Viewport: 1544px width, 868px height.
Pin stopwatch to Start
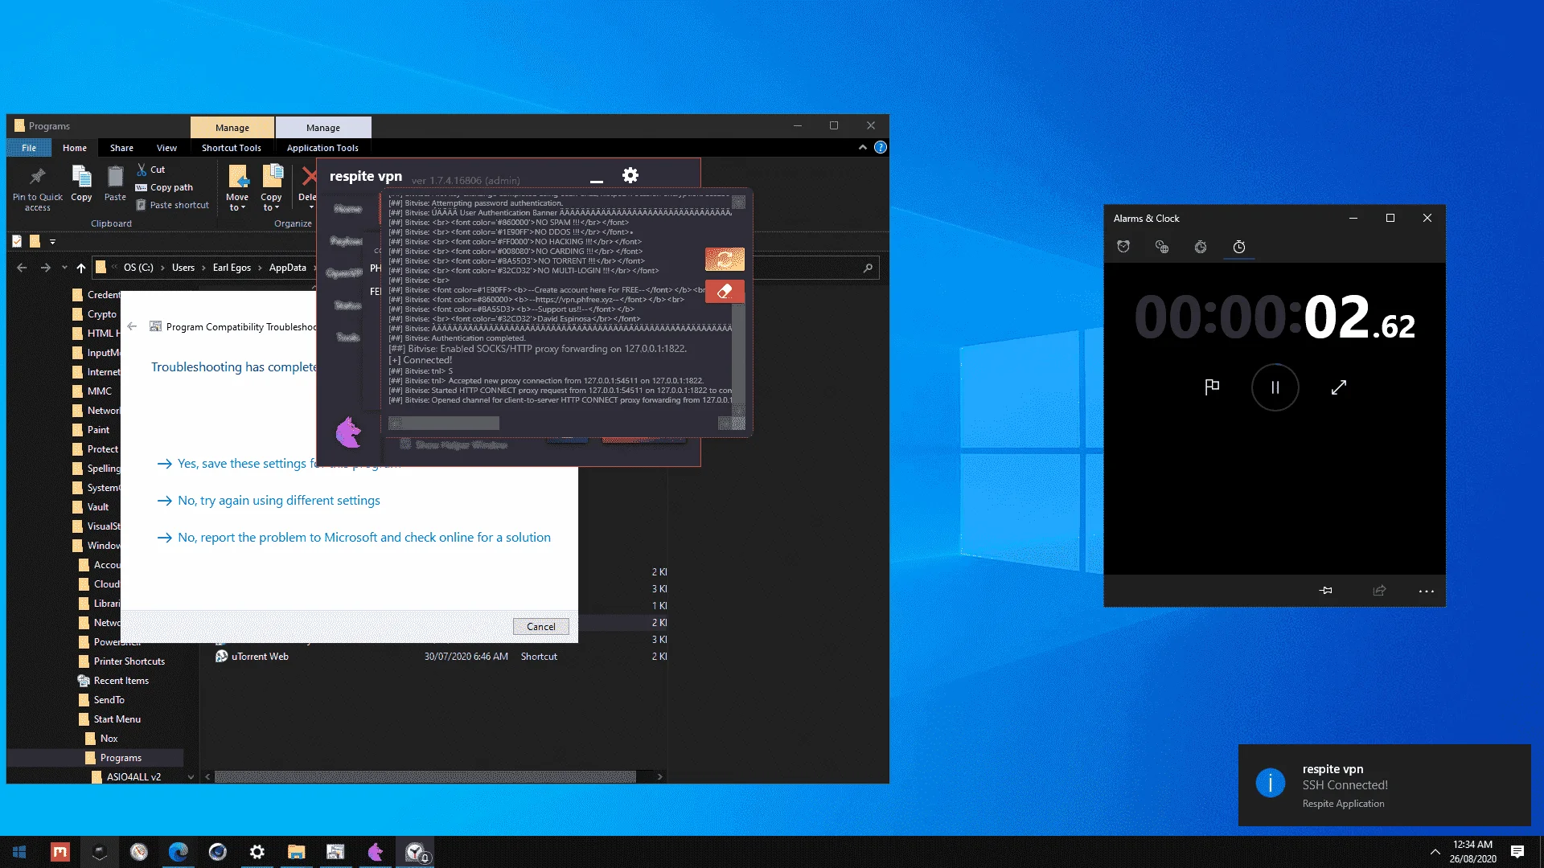[x=1326, y=591]
